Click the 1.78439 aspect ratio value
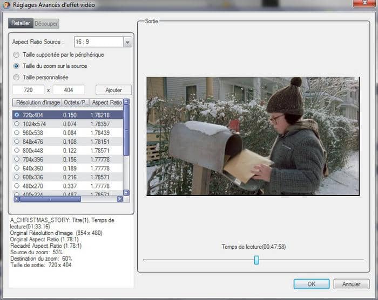 coord(100,133)
